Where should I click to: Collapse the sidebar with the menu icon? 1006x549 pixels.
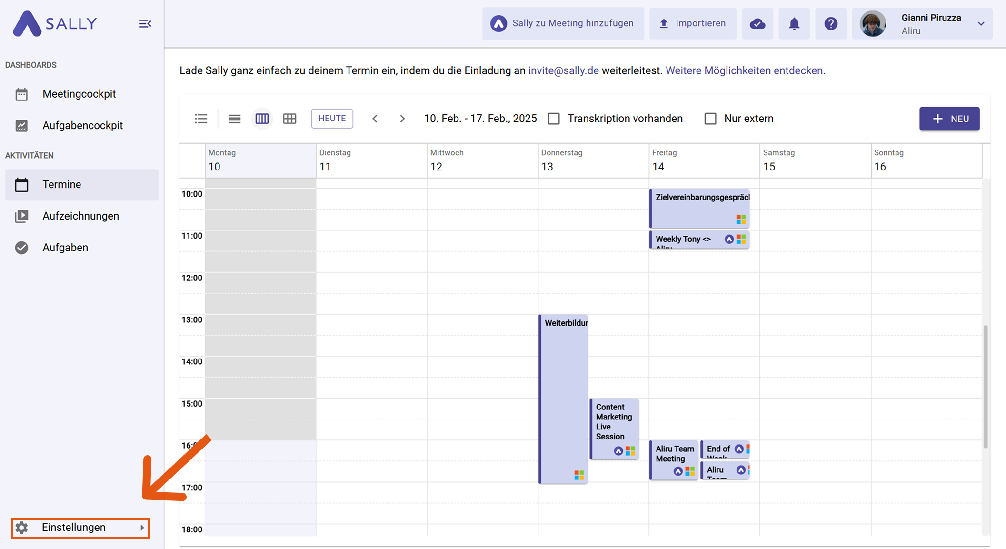(145, 23)
